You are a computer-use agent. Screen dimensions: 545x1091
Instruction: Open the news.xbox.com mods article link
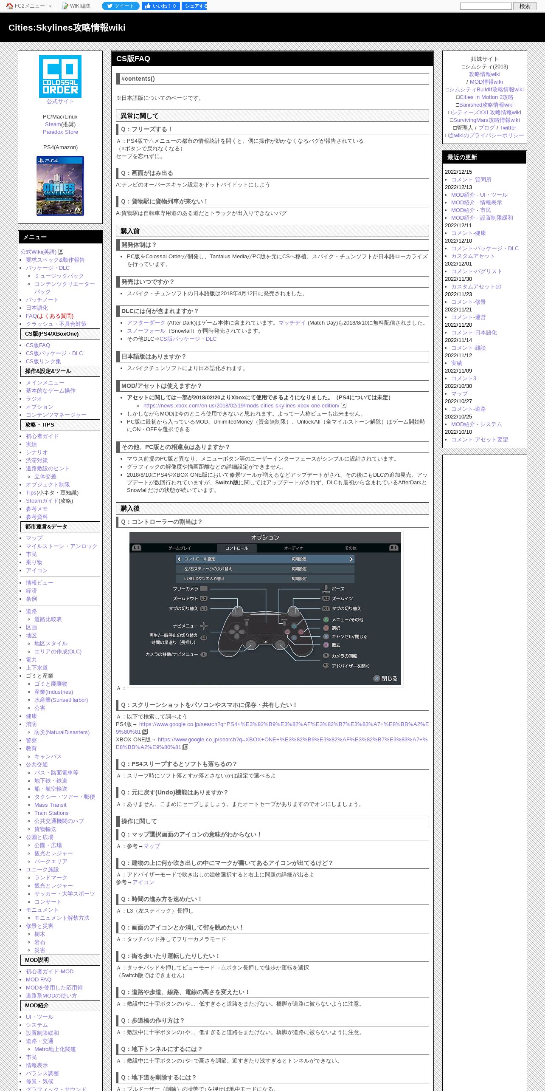pyautogui.click(x=241, y=405)
